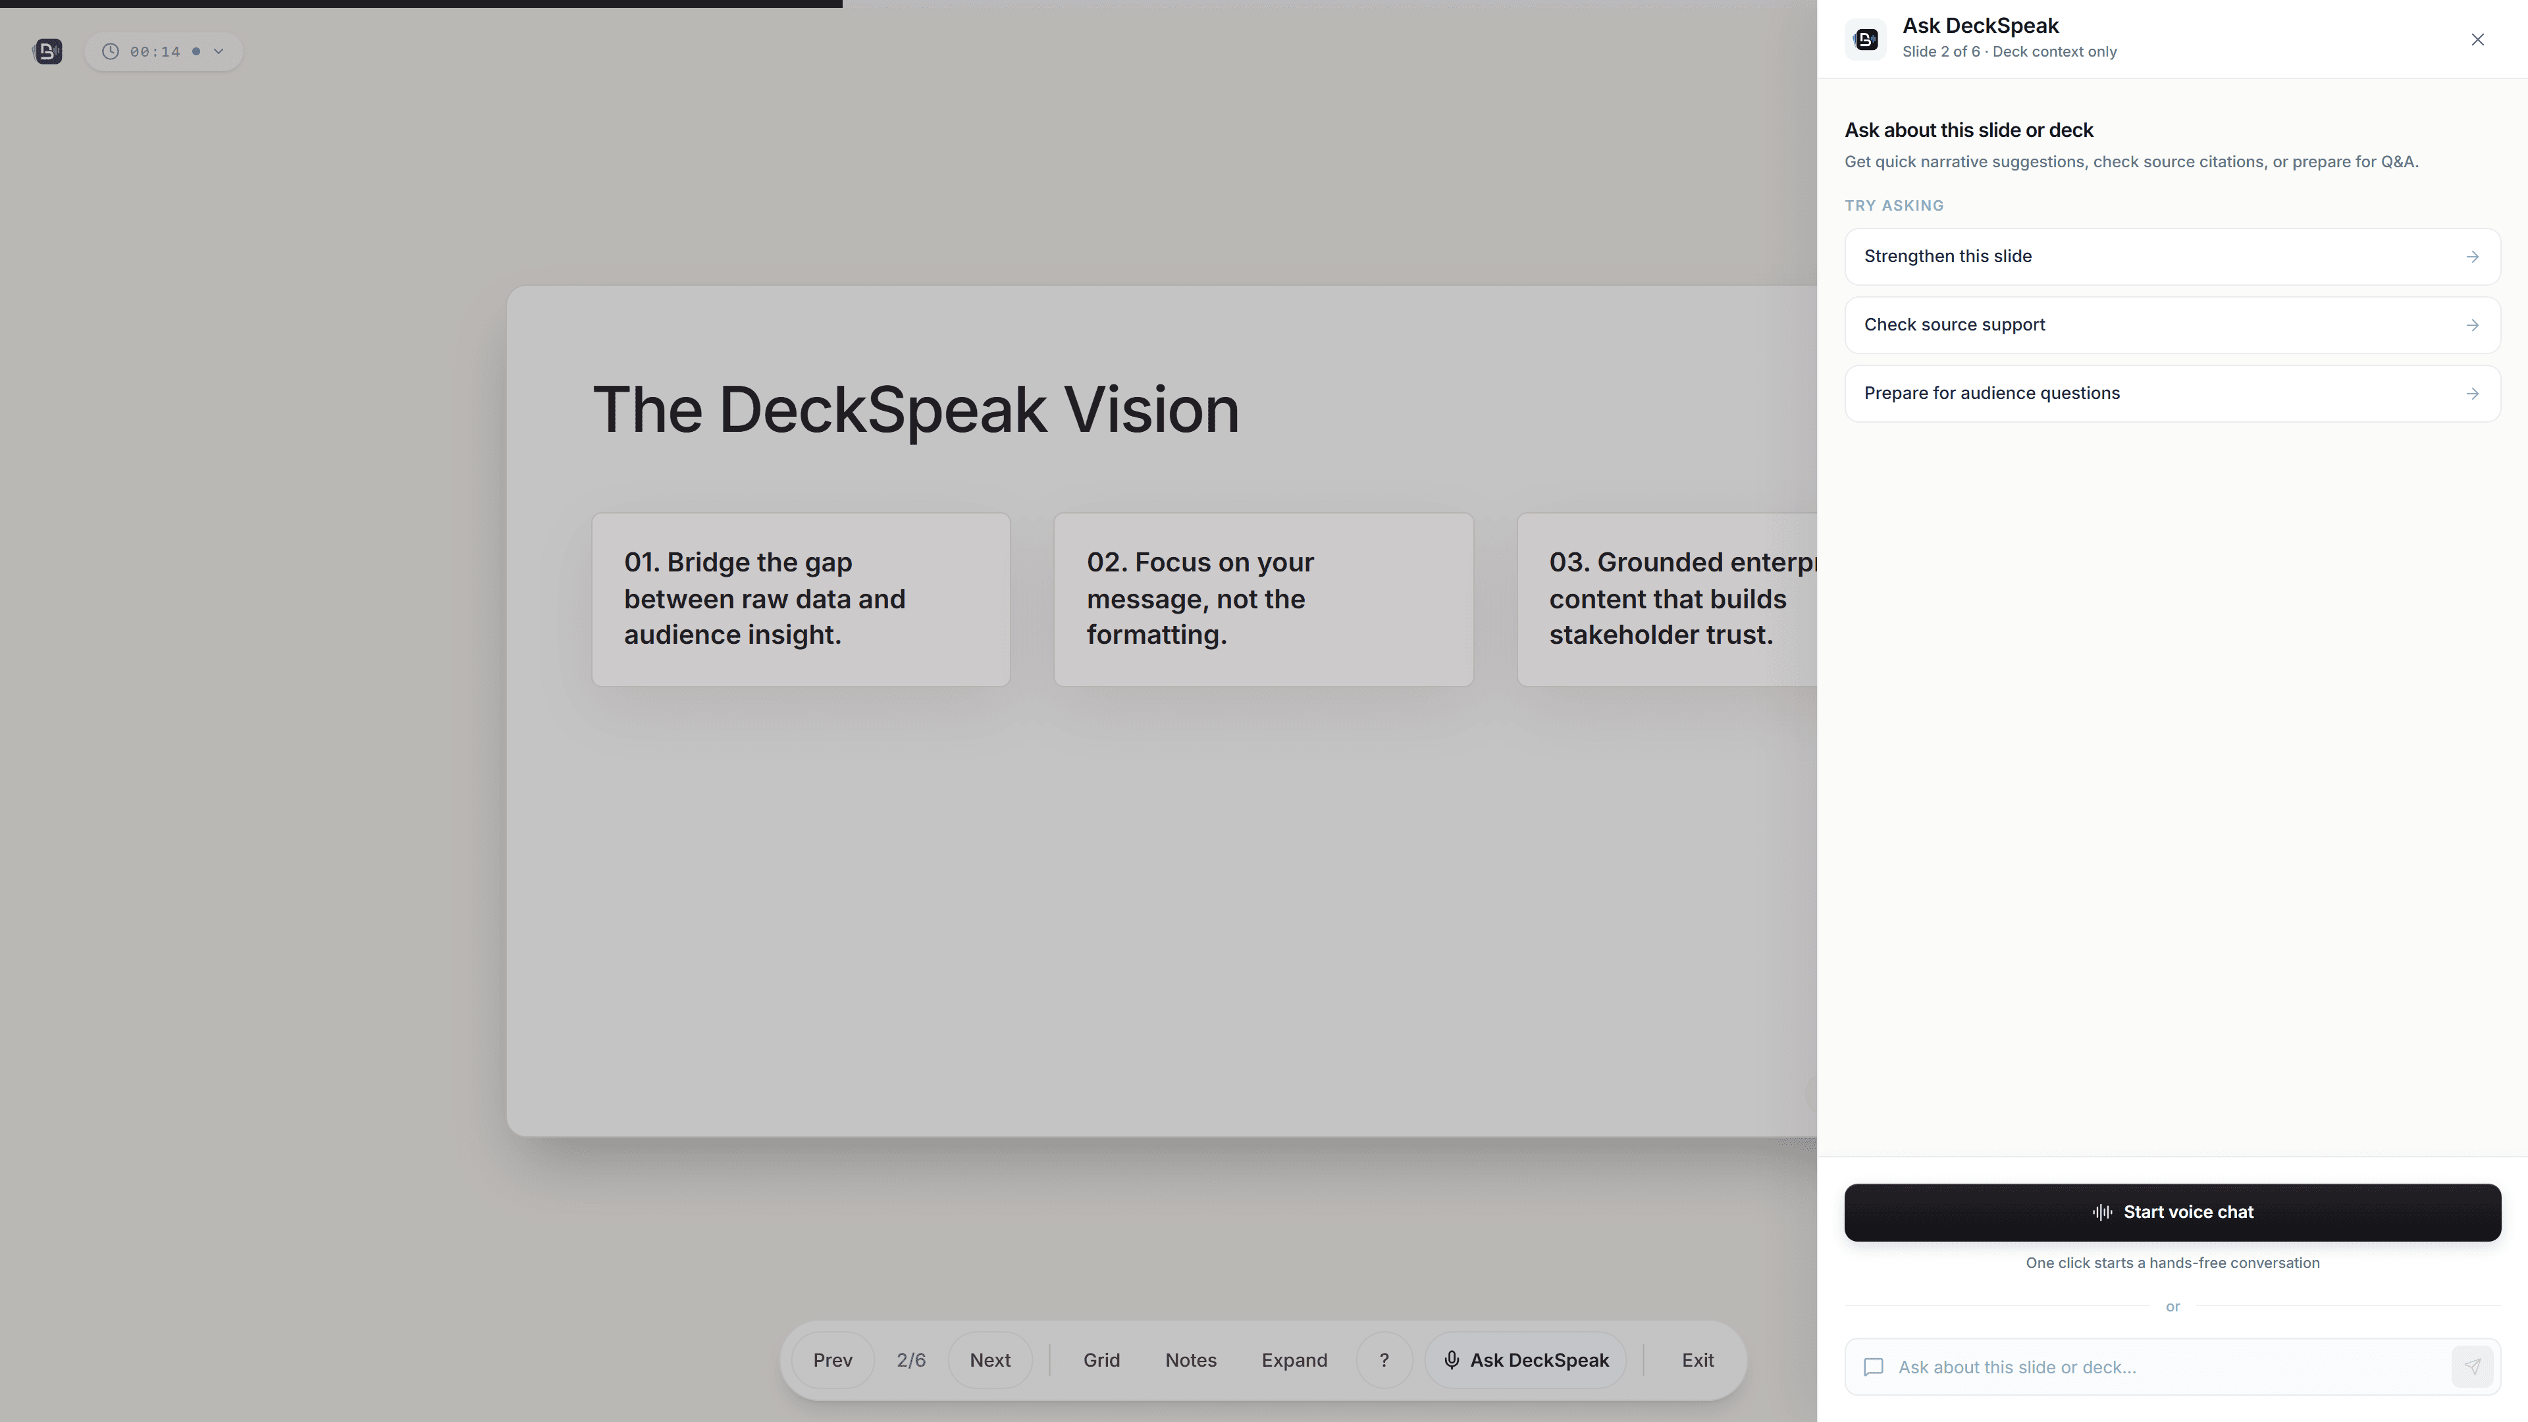This screenshot has width=2528, height=1422.
Task: Select the Check source support suggestion
Action: [x=2172, y=325]
